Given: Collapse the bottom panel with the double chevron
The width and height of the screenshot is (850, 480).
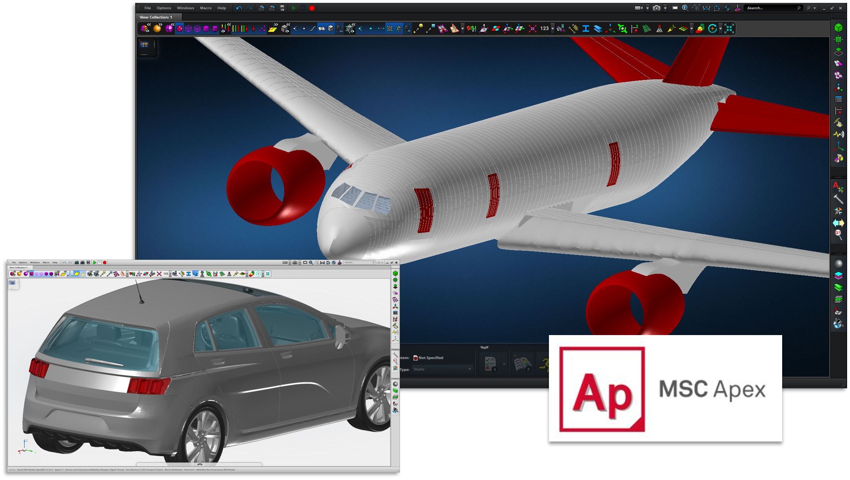Looking at the screenshot, I should [484, 347].
